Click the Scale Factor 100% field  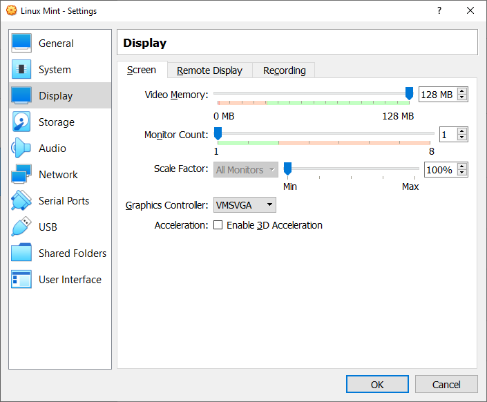(441, 170)
